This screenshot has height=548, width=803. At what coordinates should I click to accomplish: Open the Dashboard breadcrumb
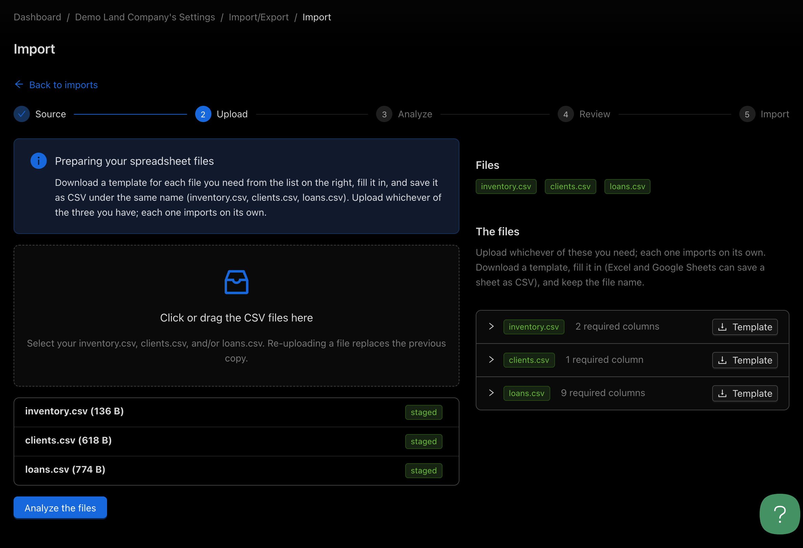(37, 17)
